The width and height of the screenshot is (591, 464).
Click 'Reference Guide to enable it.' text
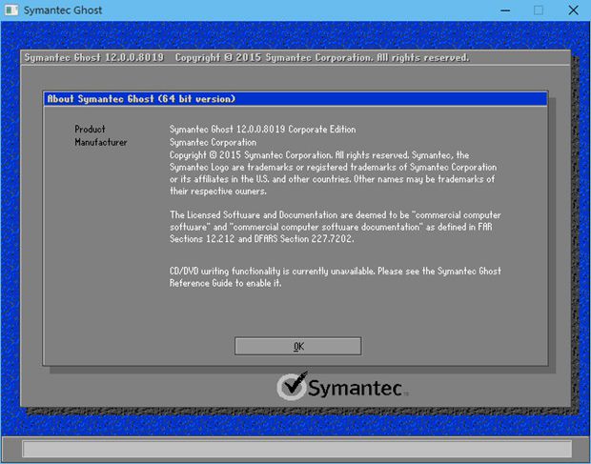pos(225,283)
